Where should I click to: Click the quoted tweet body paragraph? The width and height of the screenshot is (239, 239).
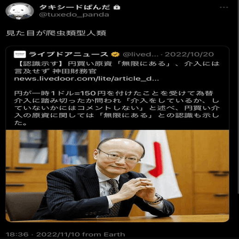117,108
